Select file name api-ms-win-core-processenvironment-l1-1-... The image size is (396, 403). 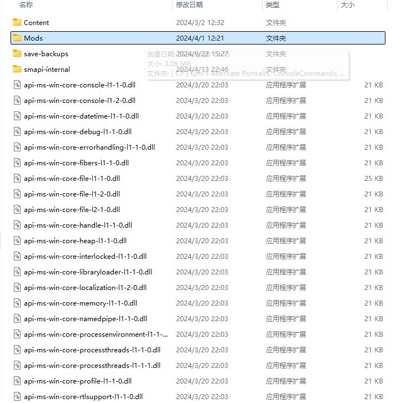[x=96, y=335]
